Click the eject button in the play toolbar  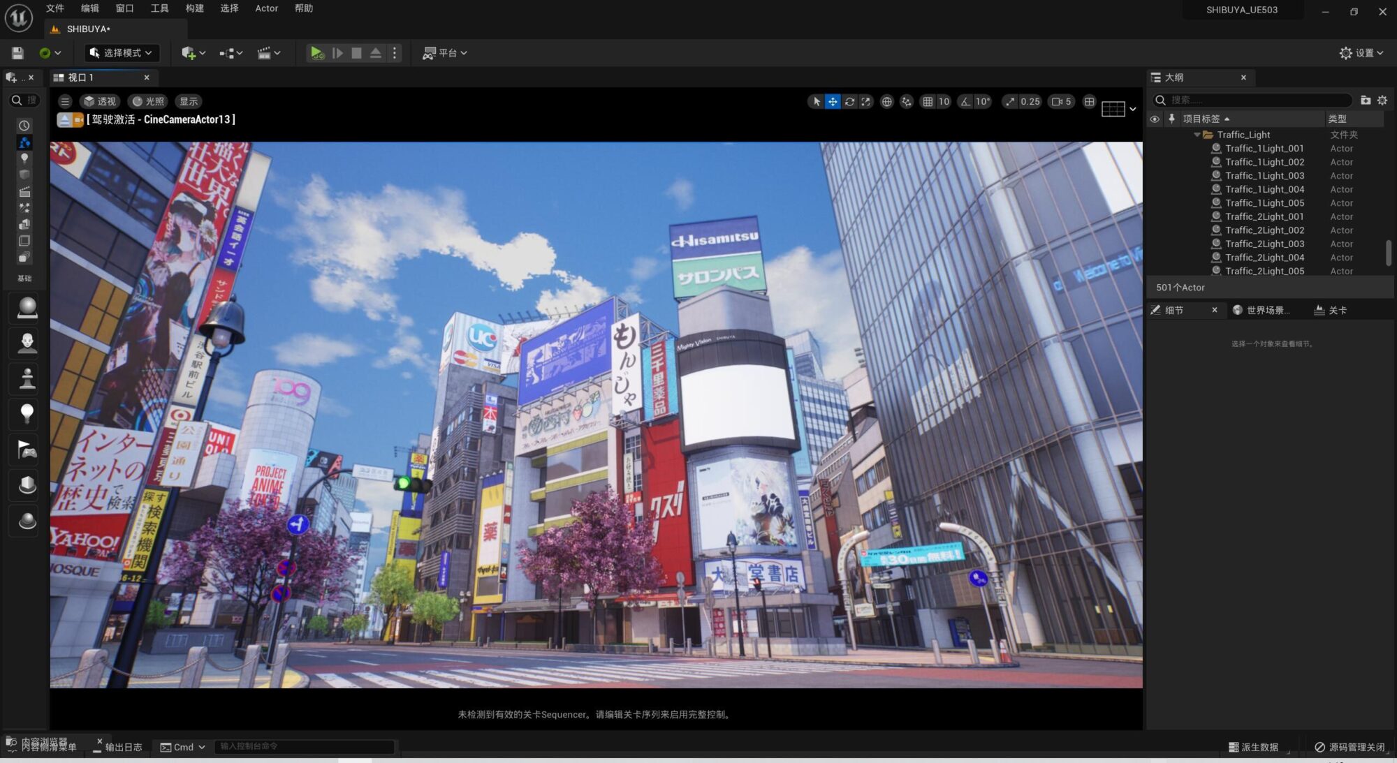(376, 53)
